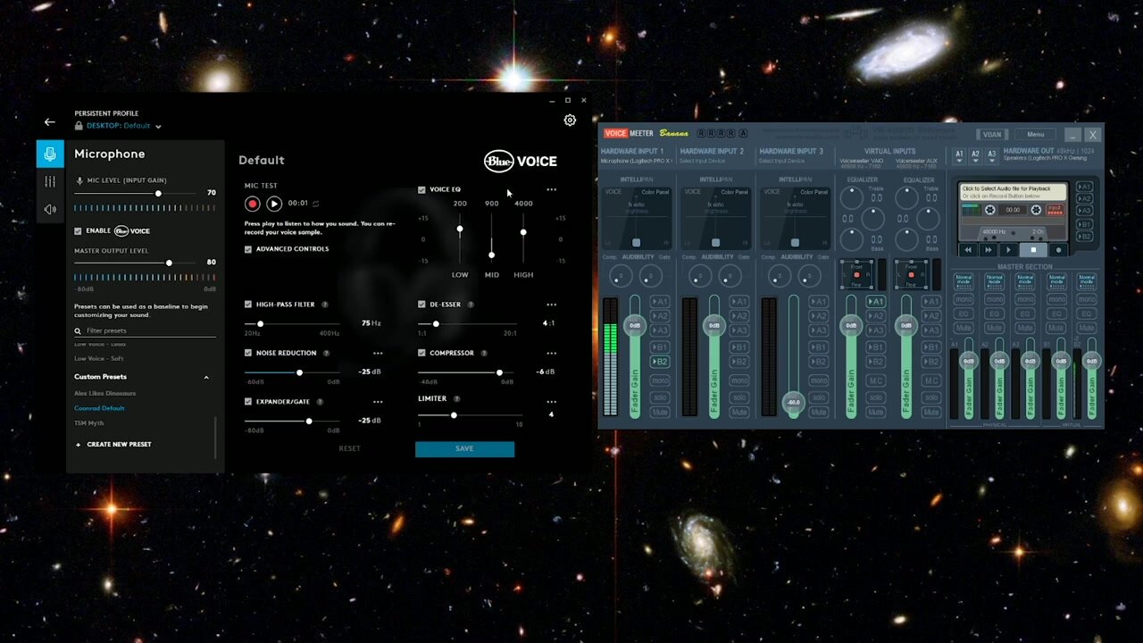Click the Reset button
Screen dimensions: 1143x643
click(350, 448)
